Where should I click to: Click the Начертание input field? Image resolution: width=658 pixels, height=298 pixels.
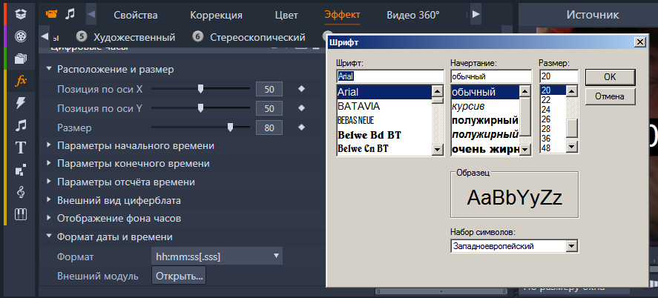[491, 76]
